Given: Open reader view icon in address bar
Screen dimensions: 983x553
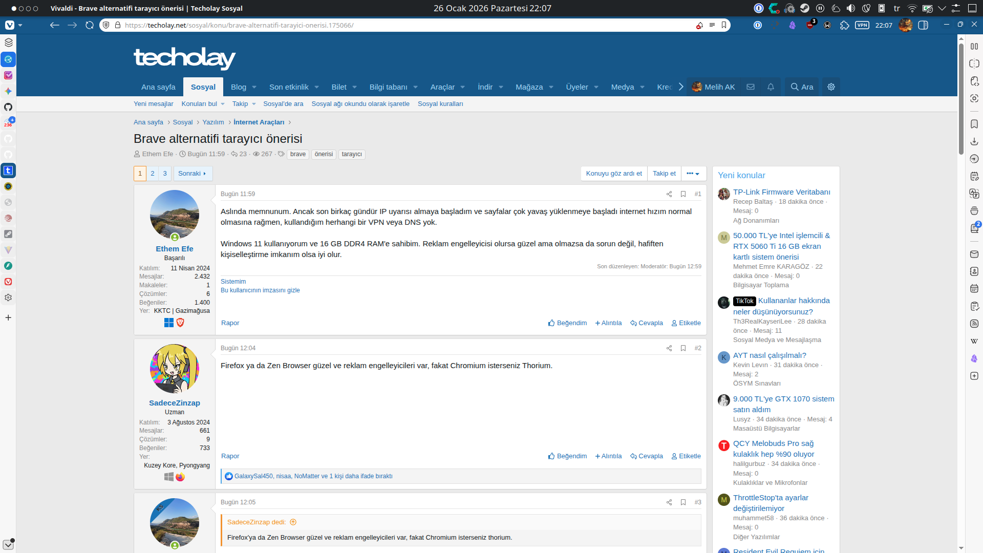Looking at the screenshot, I should 712,25.
